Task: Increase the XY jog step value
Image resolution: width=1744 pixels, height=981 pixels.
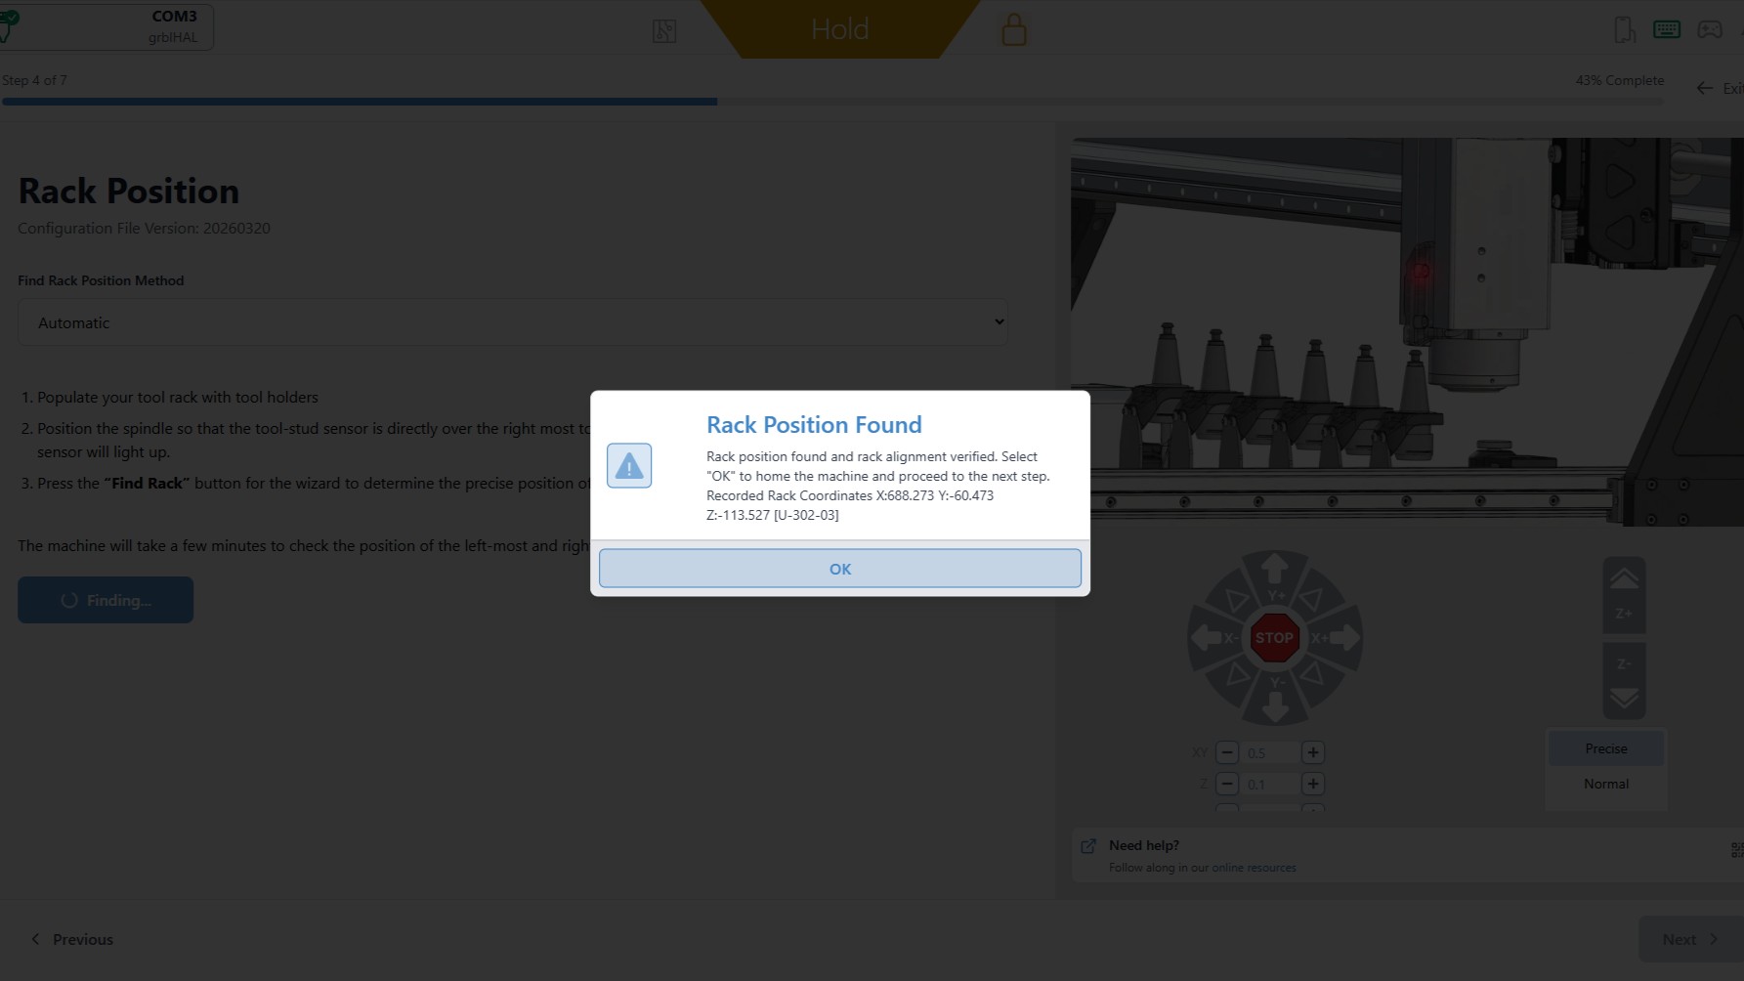Action: (1313, 752)
